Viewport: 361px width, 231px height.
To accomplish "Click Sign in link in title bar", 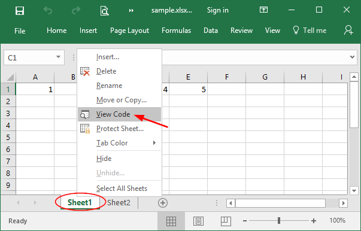I will (x=217, y=10).
